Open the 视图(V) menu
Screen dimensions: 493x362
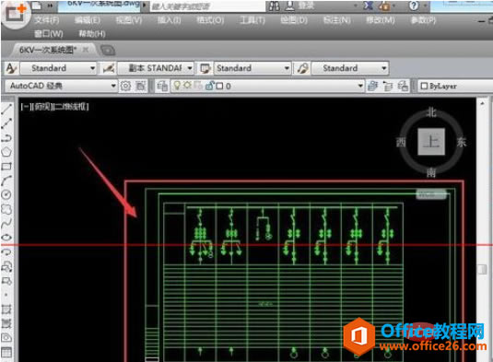pos(129,20)
